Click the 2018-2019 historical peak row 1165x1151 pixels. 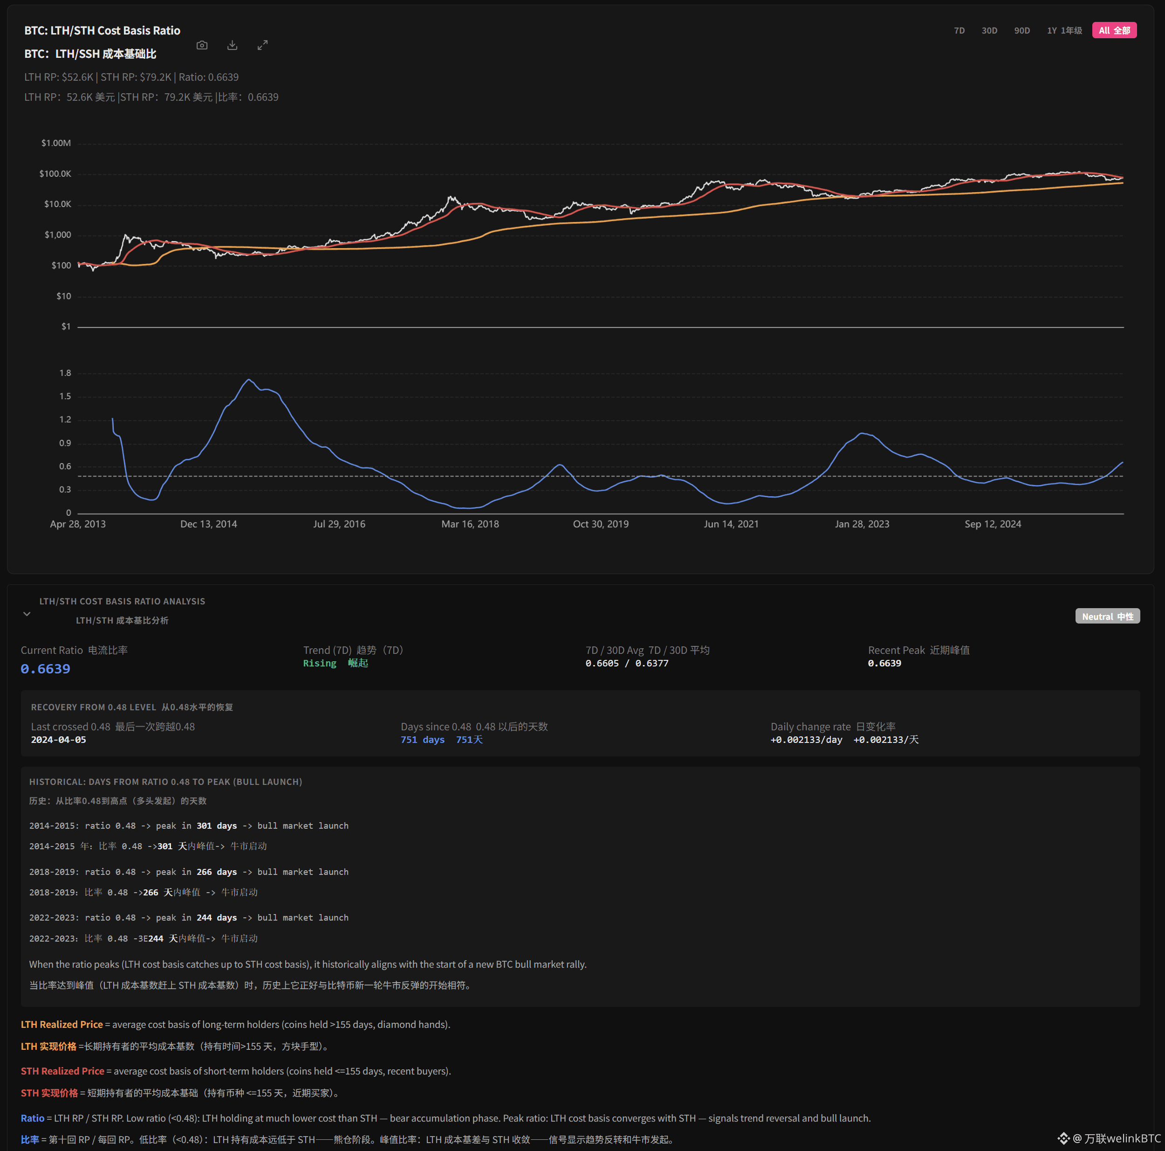(189, 872)
